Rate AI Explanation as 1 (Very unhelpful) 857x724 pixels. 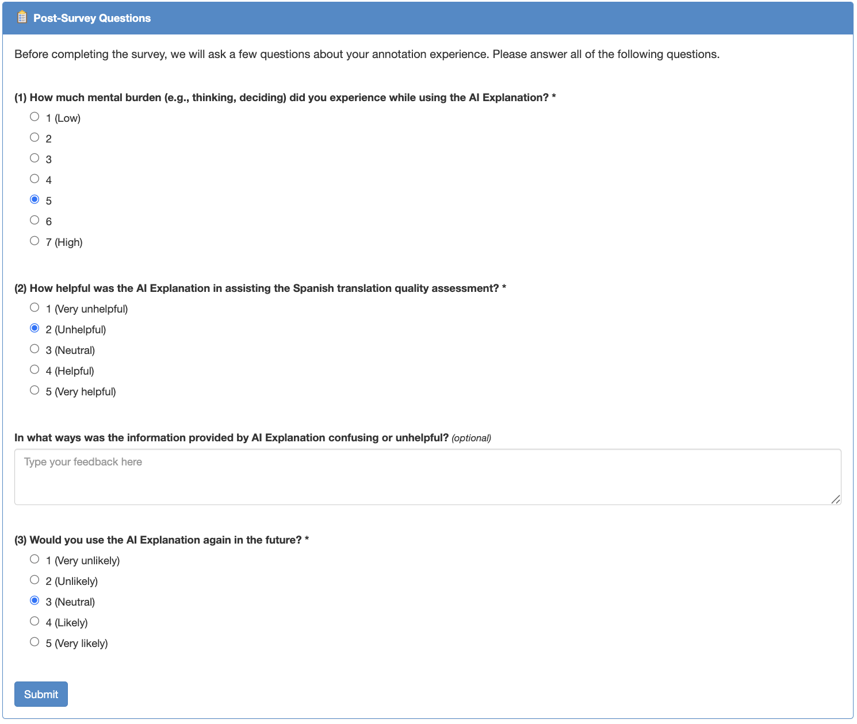coord(35,308)
